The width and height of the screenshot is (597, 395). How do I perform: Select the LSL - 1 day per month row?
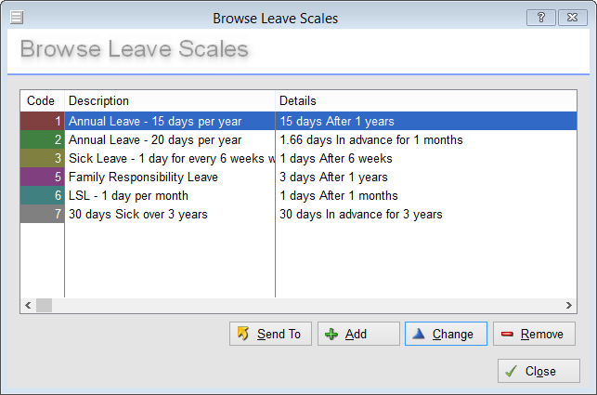coord(128,195)
